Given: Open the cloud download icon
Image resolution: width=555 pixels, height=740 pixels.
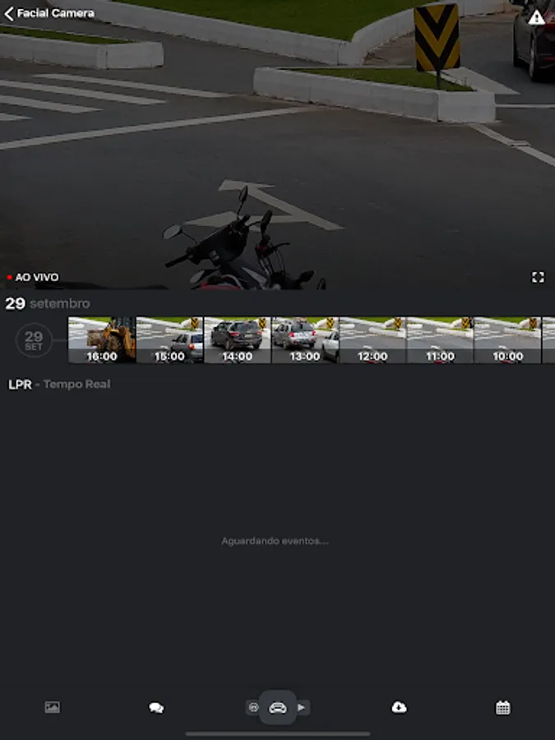Looking at the screenshot, I should coord(400,707).
